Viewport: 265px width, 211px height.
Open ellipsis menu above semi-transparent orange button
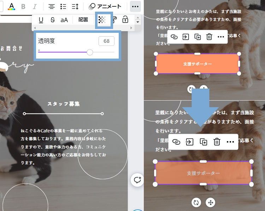[x=230, y=142]
